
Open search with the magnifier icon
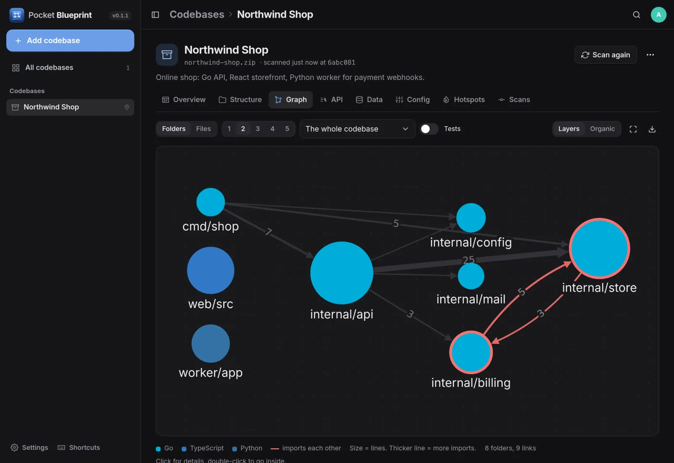pos(637,15)
